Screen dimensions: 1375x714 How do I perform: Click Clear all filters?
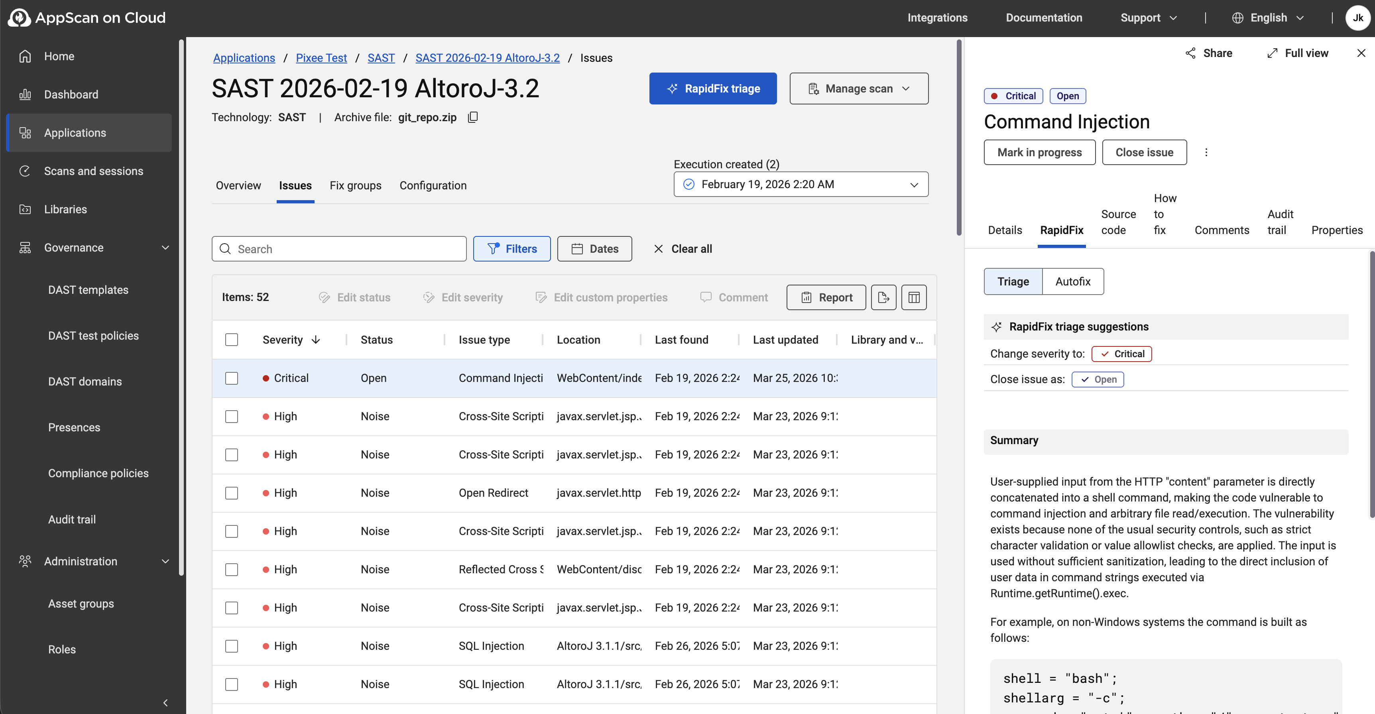pyautogui.click(x=683, y=249)
